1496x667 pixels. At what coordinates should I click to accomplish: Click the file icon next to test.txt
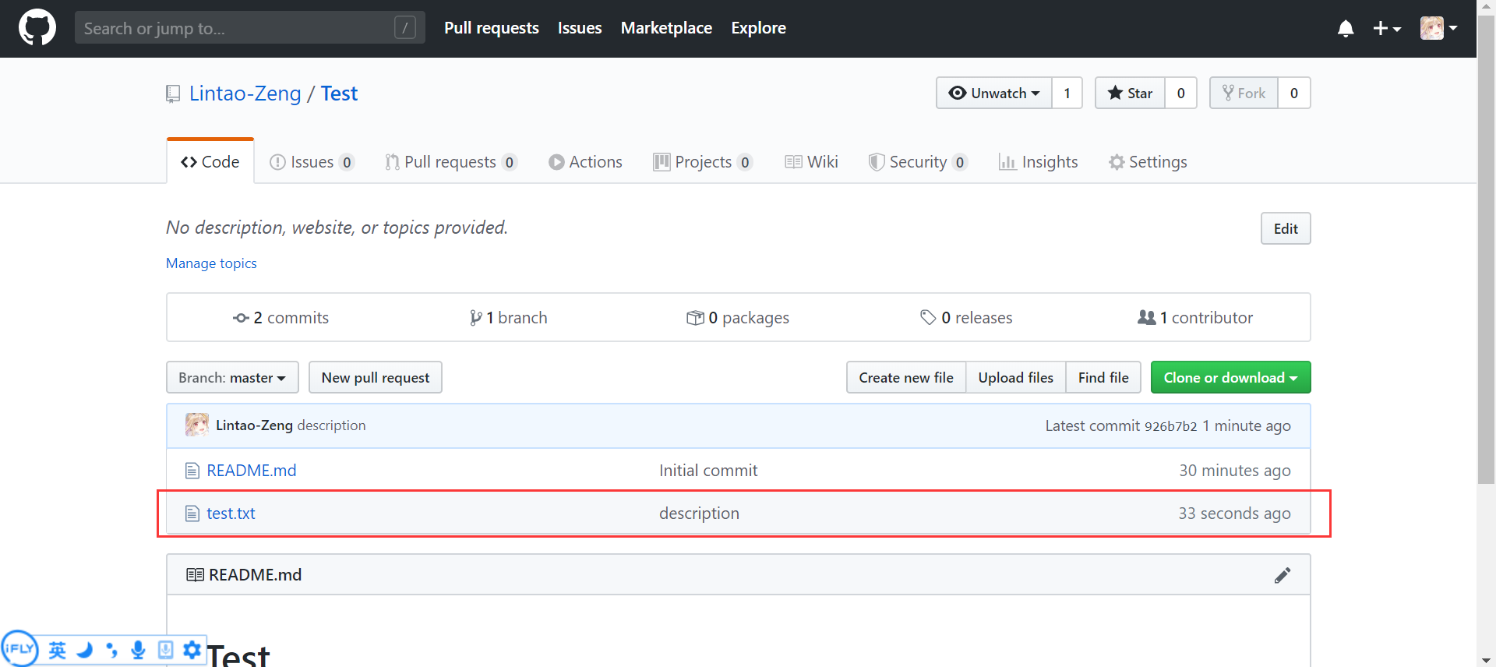(x=192, y=513)
